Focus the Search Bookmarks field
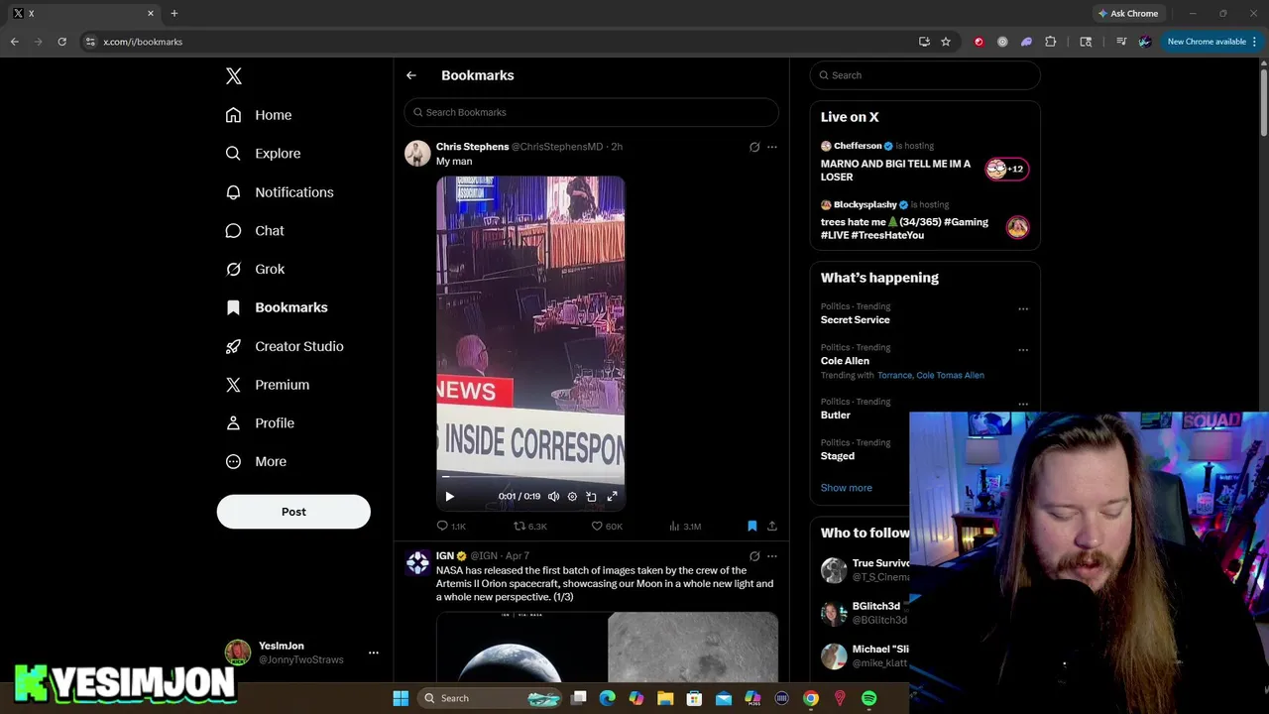The width and height of the screenshot is (1269, 714). coord(591,112)
